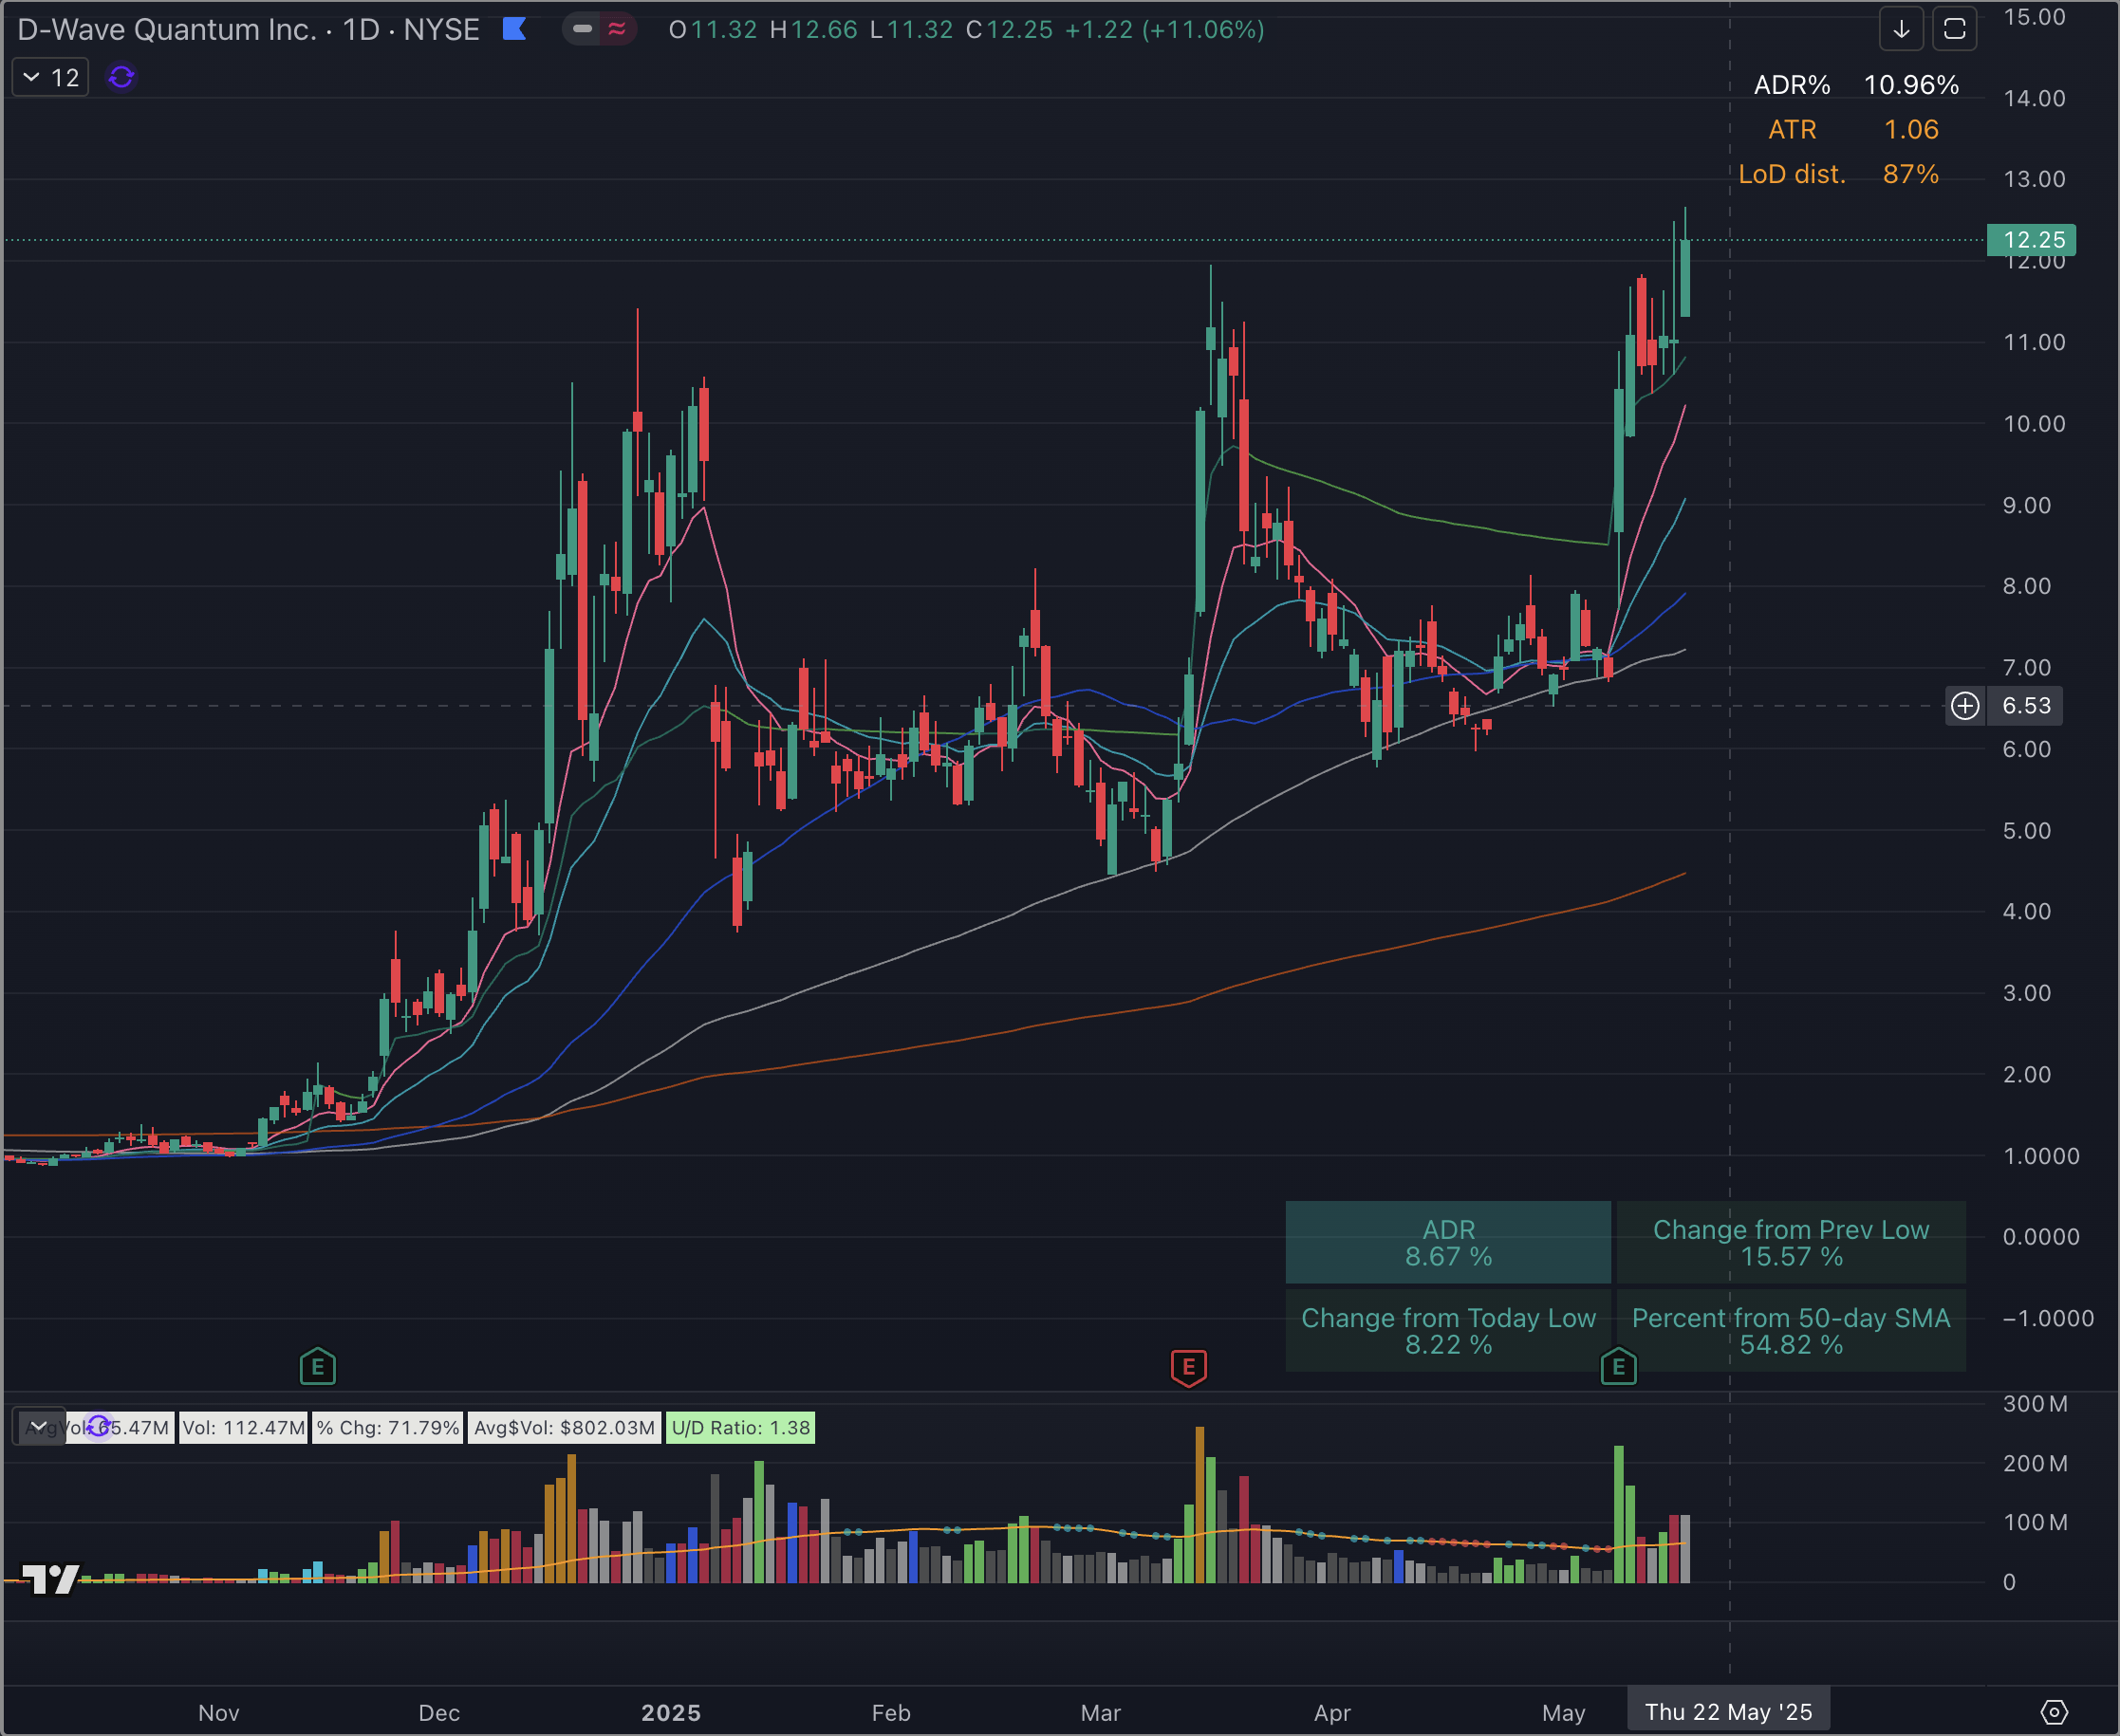Click the green E earnings marker under May
Image resolution: width=2120 pixels, height=1736 pixels.
tap(1619, 1366)
